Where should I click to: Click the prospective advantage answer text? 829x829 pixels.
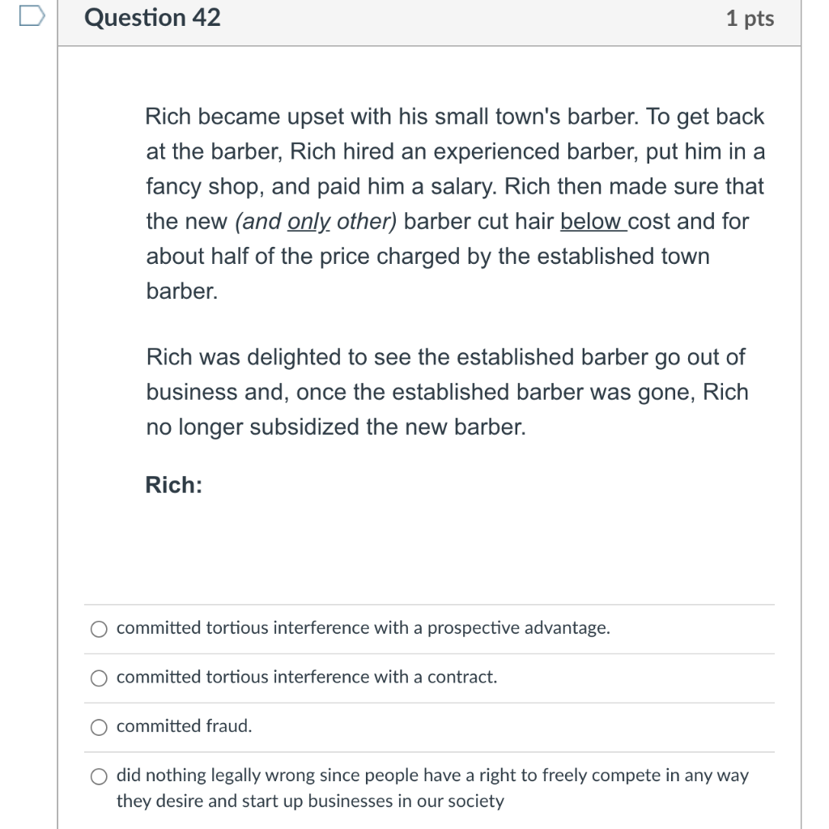(362, 627)
